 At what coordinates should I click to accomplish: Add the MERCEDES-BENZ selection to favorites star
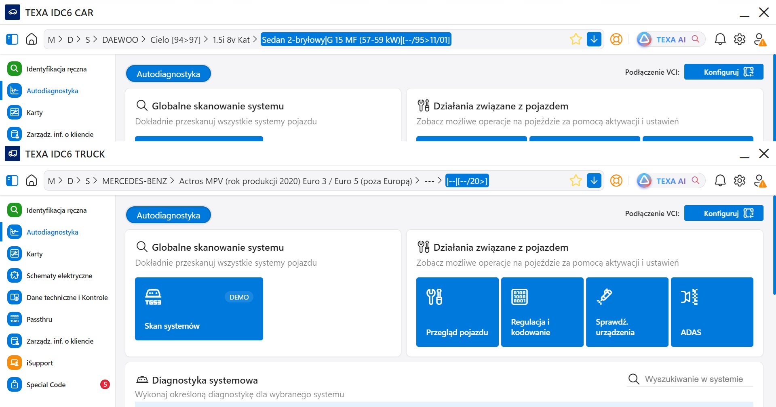coord(576,180)
